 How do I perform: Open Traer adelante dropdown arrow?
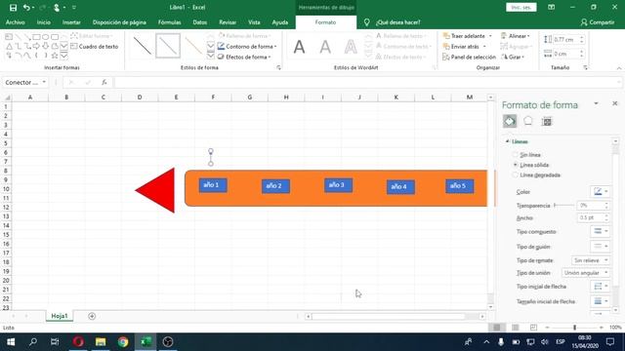click(x=490, y=36)
